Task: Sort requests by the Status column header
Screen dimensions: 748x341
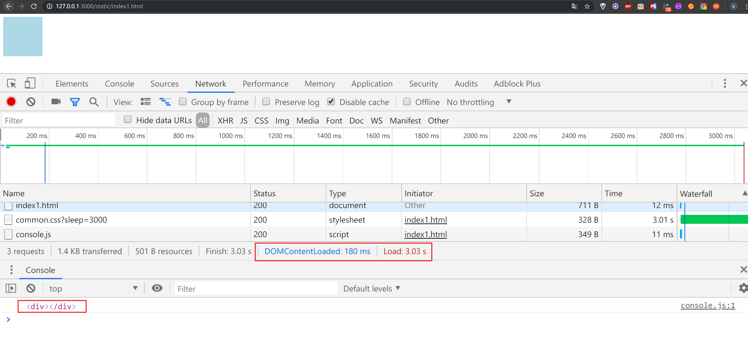Action: click(288, 193)
